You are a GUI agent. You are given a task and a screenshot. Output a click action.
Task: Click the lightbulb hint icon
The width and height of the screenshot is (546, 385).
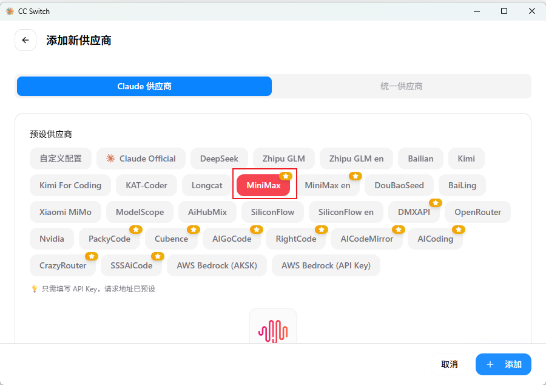34,289
